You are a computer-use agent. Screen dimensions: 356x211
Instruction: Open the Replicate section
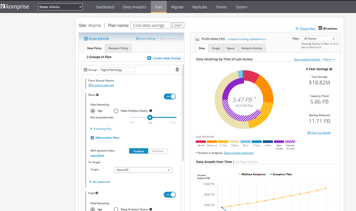200,7
